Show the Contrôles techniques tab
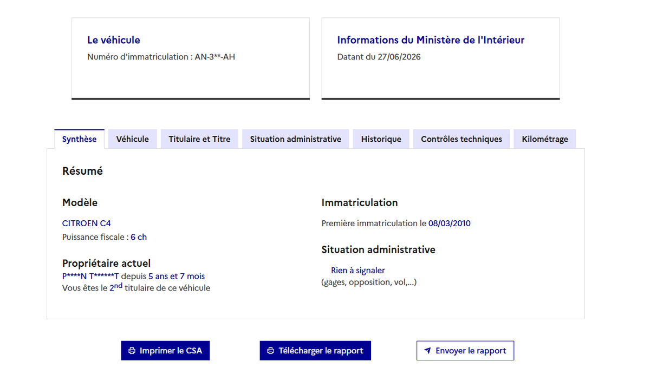This screenshot has height=375, width=650. (461, 139)
